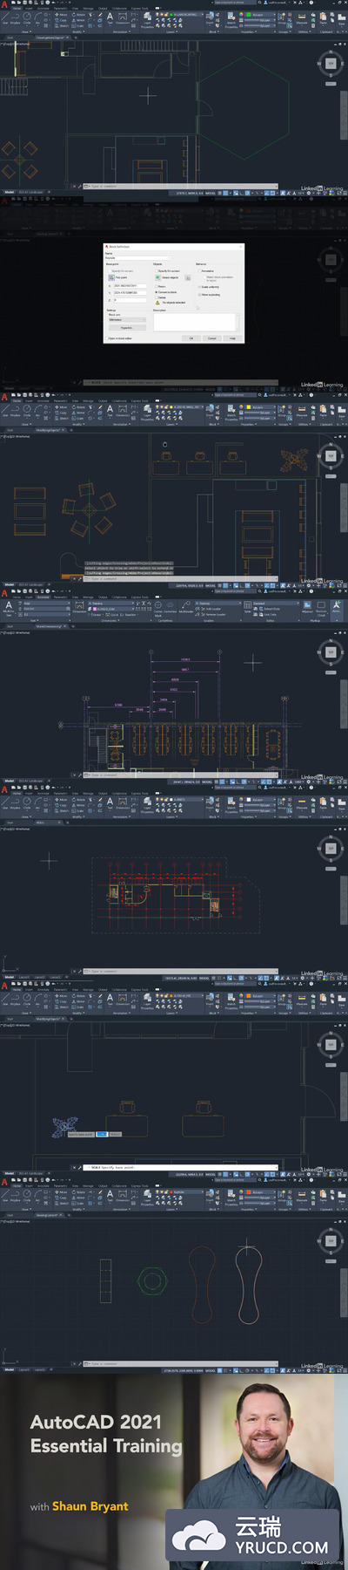Viewport: 348px width, 1570px height.
Task: Open Block unit Millimeters dropdown
Action: click(x=127, y=319)
